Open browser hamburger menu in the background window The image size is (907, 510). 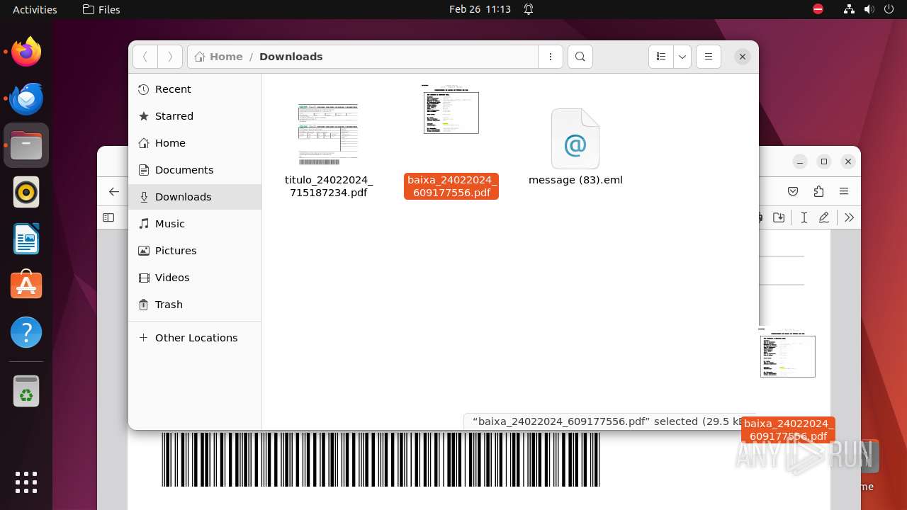(x=844, y=191)
